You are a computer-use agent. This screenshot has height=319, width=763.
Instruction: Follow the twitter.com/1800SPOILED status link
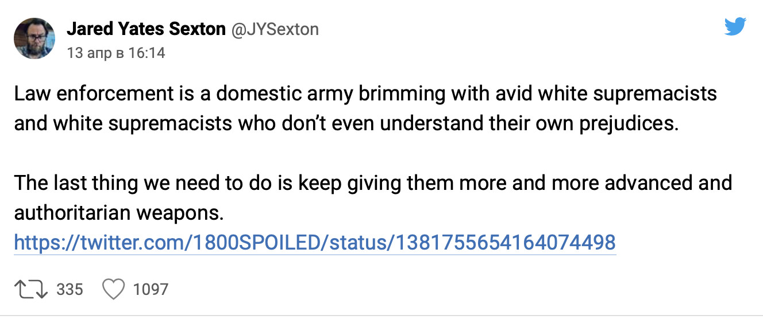[x=315, y=242]
